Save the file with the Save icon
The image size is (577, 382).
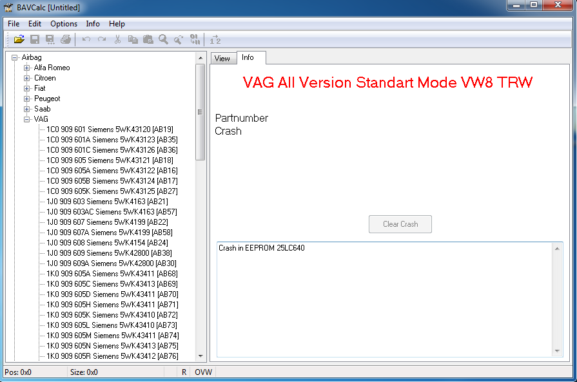click(35, 39)
